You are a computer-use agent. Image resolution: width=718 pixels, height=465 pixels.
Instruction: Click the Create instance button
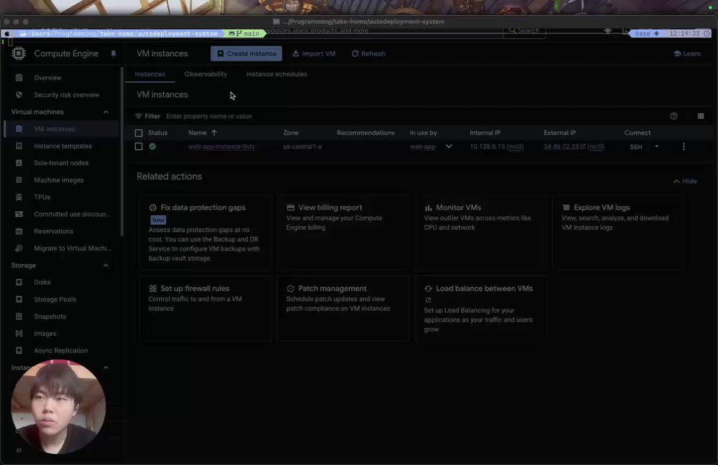[246, 54]
